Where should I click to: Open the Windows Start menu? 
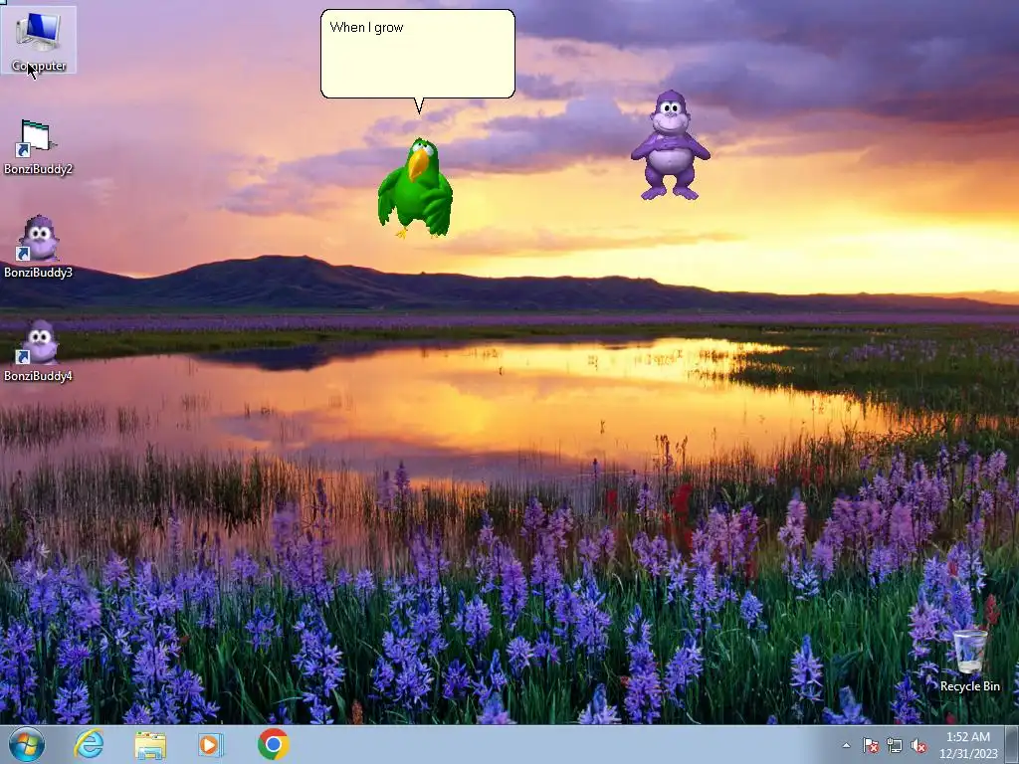coord(26,744)
